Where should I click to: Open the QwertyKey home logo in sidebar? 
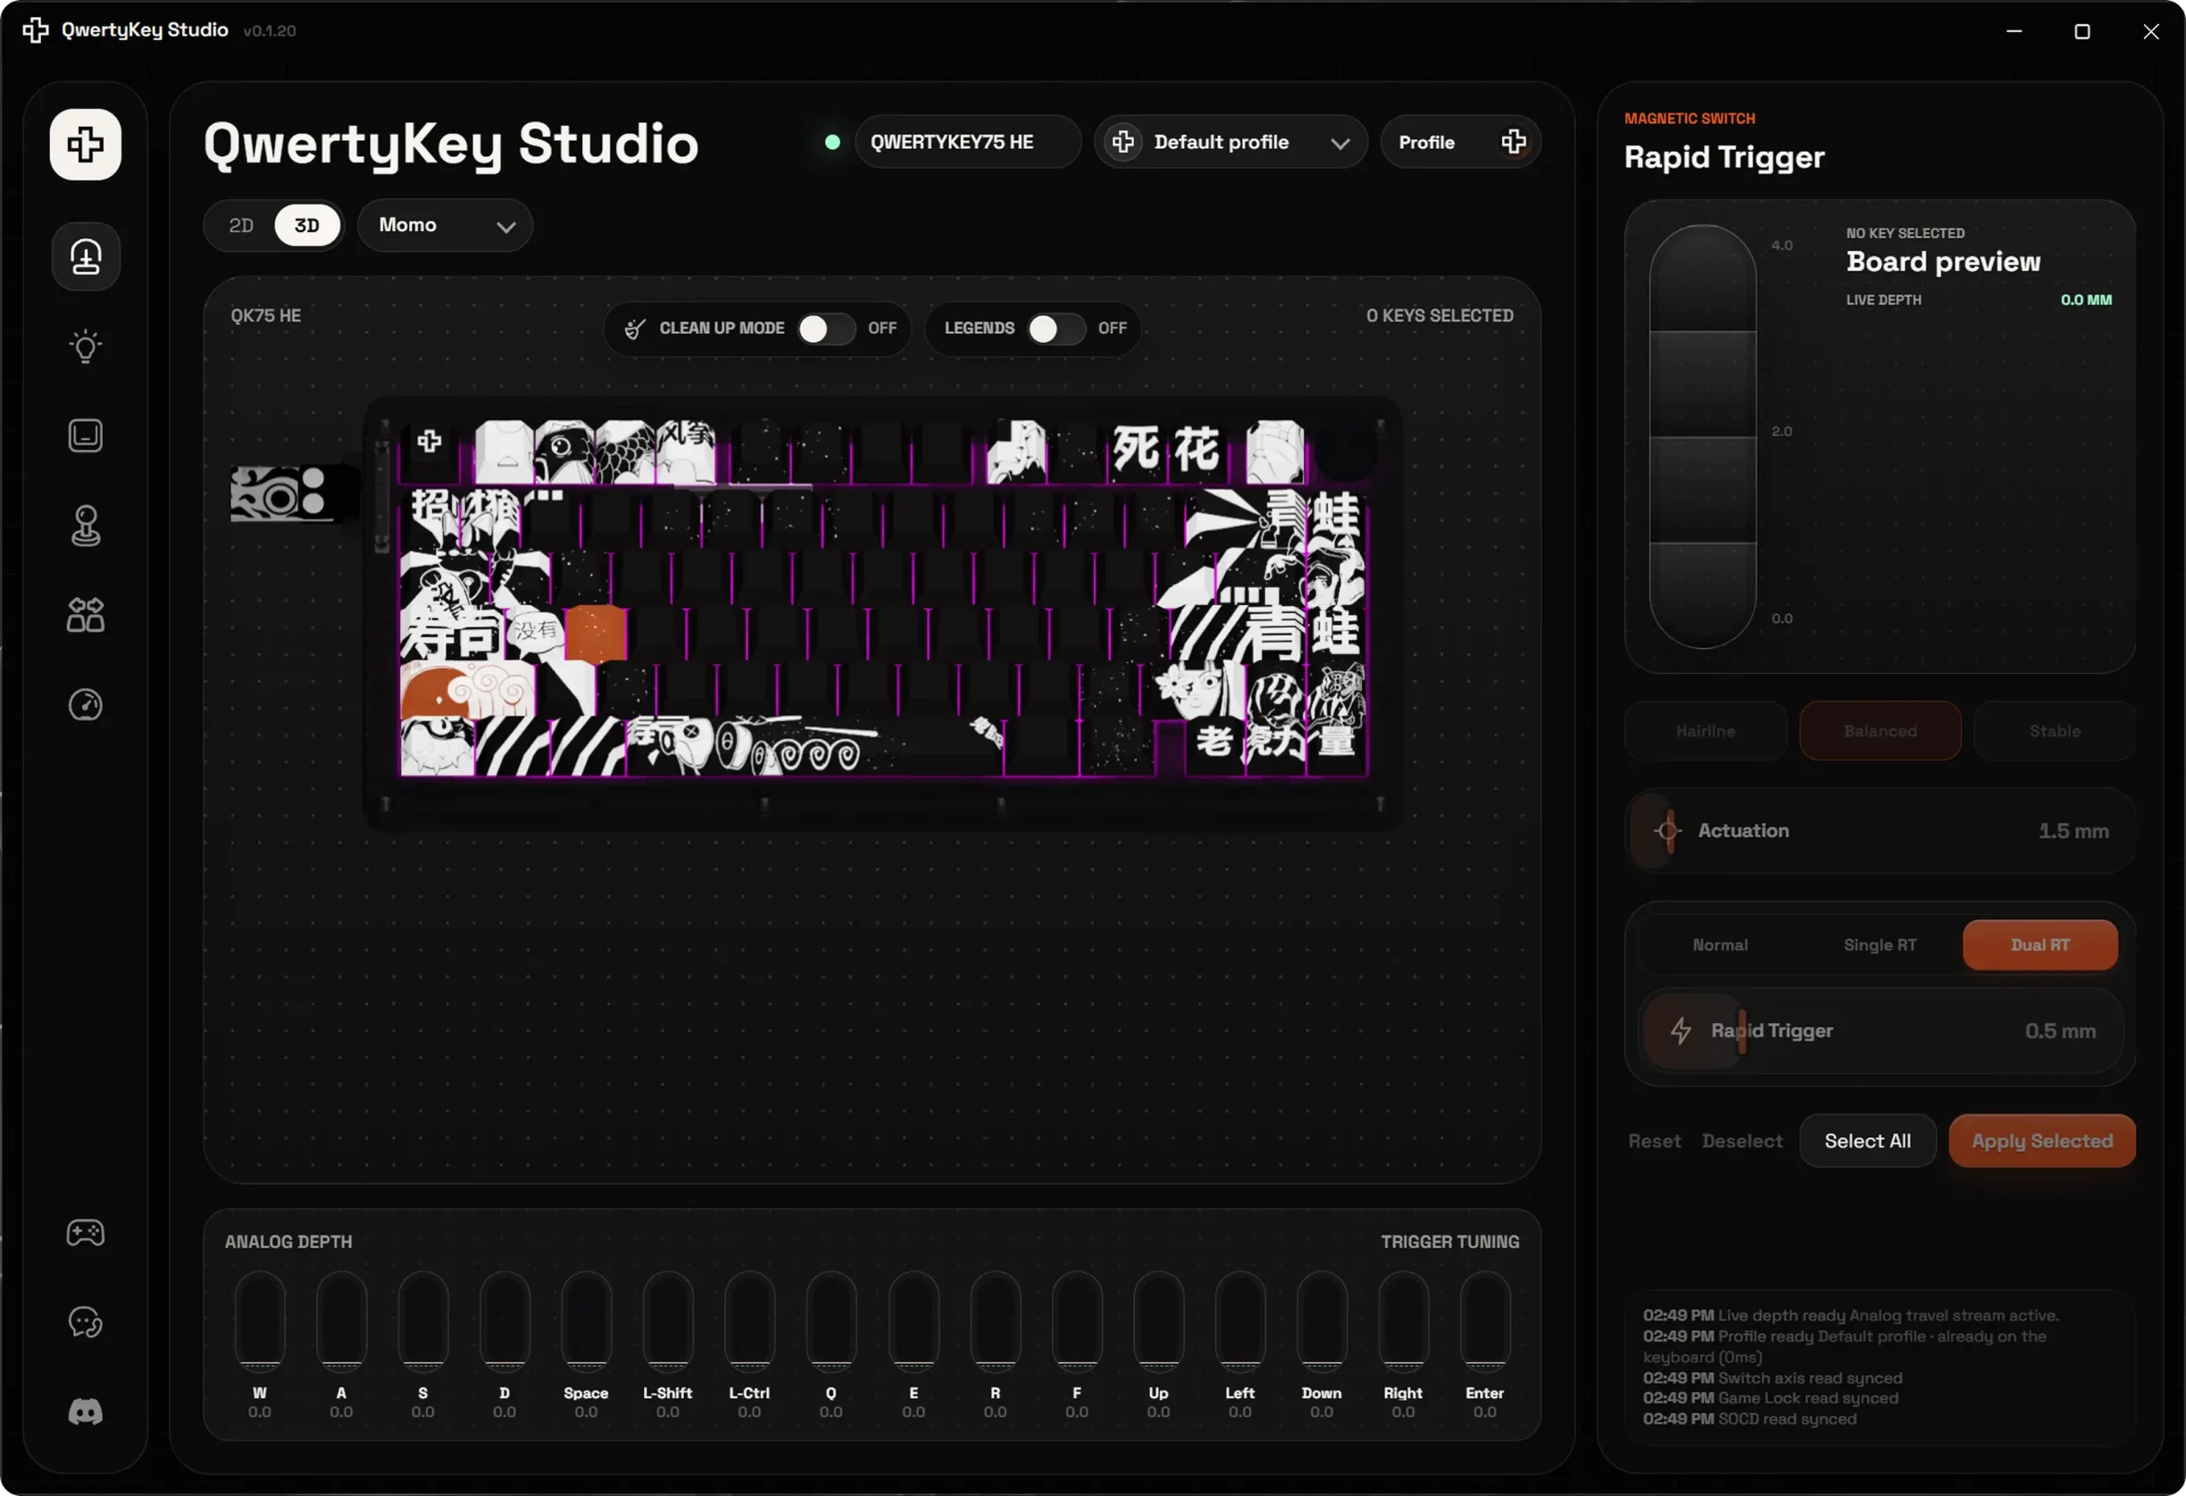coord(86,144)
